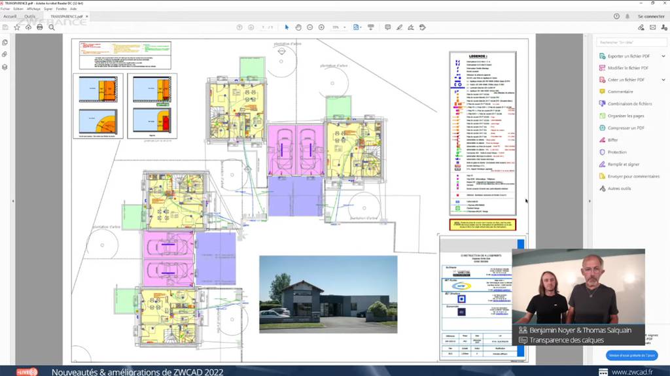
Task: Send file by email envelope icon
Action: (x=652, y=27)
